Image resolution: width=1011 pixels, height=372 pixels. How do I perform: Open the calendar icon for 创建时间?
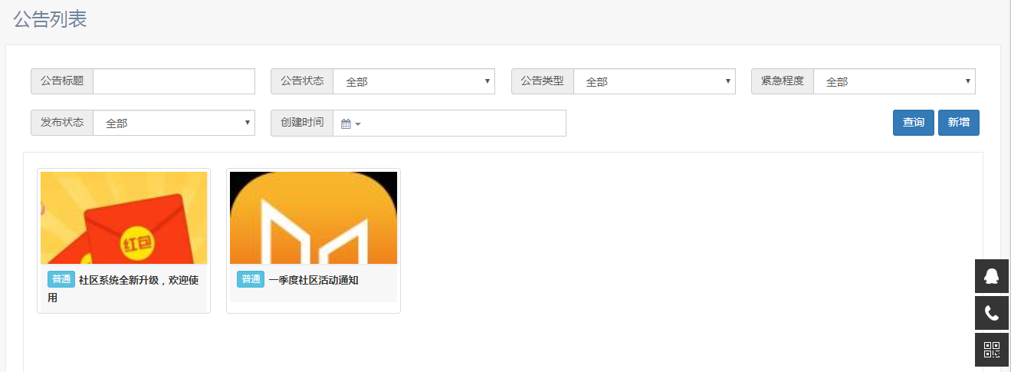point(346,123)
